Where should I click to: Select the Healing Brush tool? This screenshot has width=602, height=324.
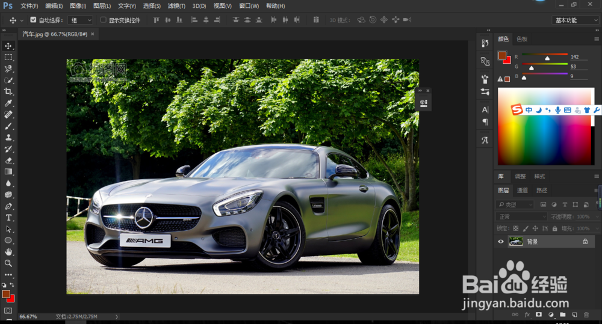pyautogui.click(x=8, y=115)
